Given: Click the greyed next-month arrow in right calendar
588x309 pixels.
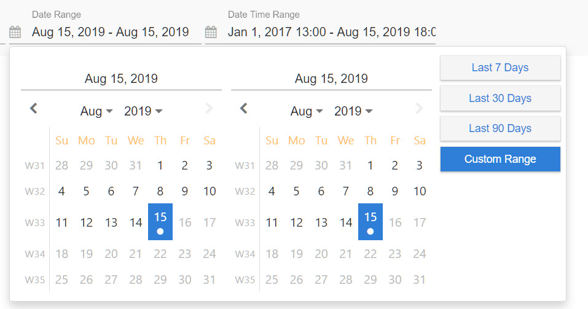Looking at the screenshot, I should tap(419, 108).
